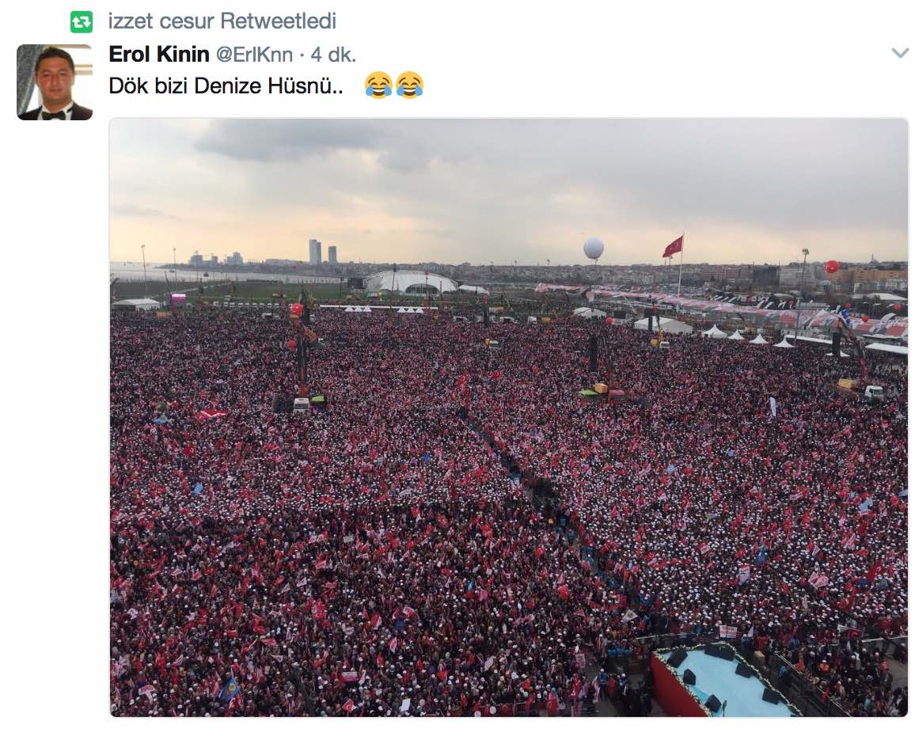Click the Retweetledi label text
This screenshot has height=736, width=915.
(x=279, y=21)
